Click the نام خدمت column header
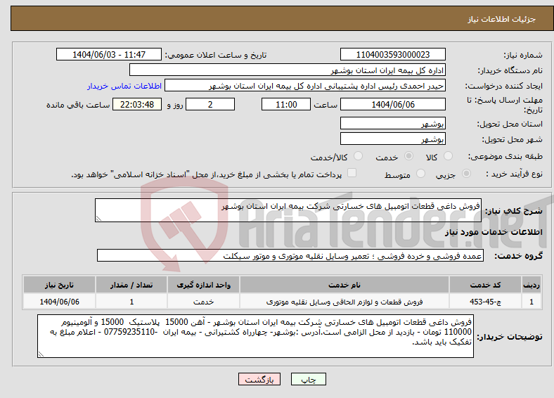This screenshot has width=554, height=398. click(x=344, y=285)
